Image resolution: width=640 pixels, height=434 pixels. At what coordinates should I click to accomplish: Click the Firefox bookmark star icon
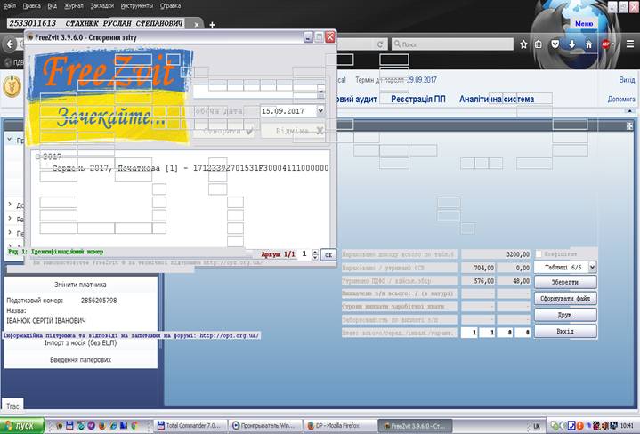(x=523, y=44)
